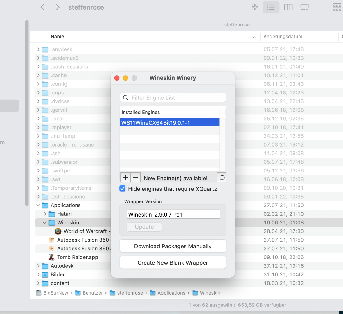Sort by Änderungsdatum column header

pos(283,37)
